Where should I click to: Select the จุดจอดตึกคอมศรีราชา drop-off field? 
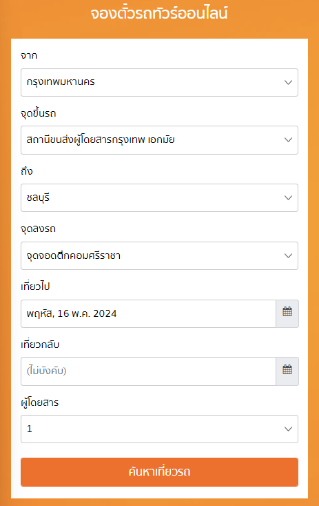[x=160, y=255]
